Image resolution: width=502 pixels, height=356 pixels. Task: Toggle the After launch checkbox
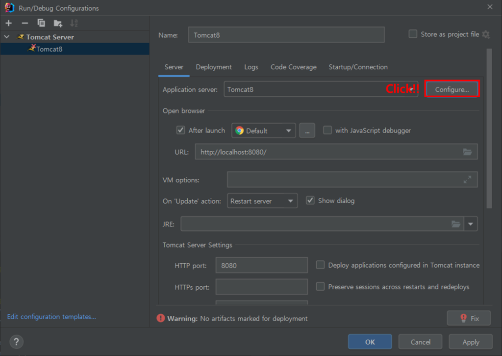click(180, 131)
